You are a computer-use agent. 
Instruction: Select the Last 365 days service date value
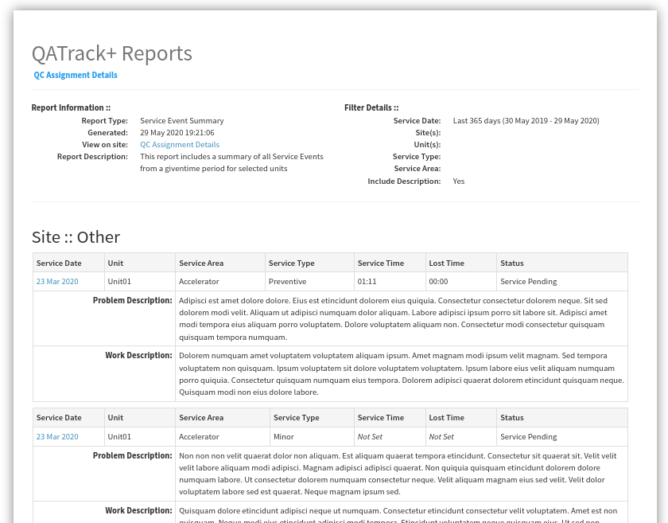pyautogui.click(x=526, y=121)
